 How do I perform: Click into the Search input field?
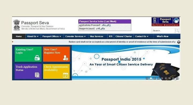(164, 31)
